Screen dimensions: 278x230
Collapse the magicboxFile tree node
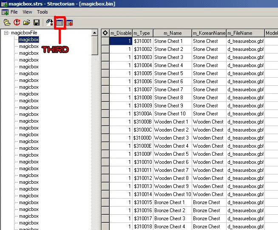6,33
